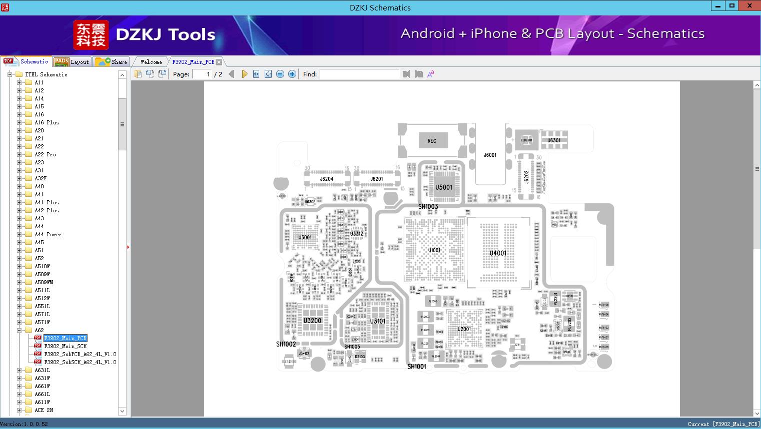Viewport: 761px width, 429px height.
Task: Find the next search match
Action: click(x=419, y=74)
